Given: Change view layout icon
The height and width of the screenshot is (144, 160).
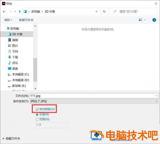Looking at the screenshot, I should tap(141, 20).
